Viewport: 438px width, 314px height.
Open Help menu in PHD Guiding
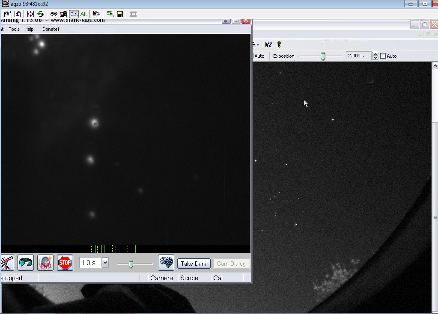tap(29, 29)
